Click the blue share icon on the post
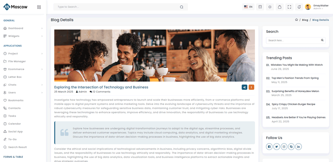 click(x=244, y=87)
